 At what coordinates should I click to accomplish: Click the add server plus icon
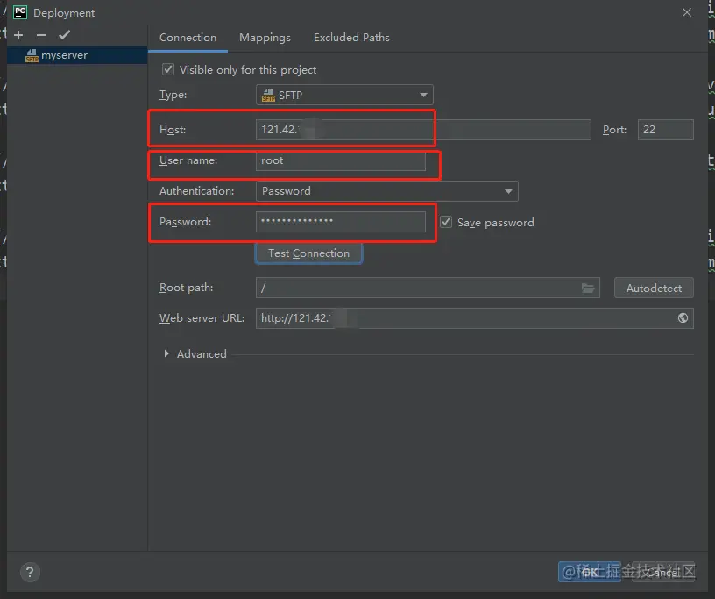point(18,35)
